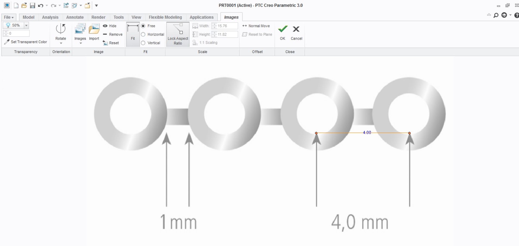519x246 pixels.
Task: Expand the transparency percentage dropdown
Action: (26, 25)
